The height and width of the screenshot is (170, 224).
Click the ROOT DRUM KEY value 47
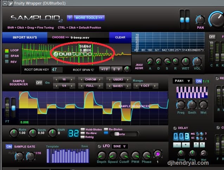(x=57, y=70)
